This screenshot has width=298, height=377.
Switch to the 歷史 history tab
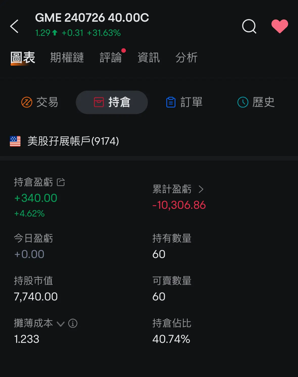coord(256,102)
